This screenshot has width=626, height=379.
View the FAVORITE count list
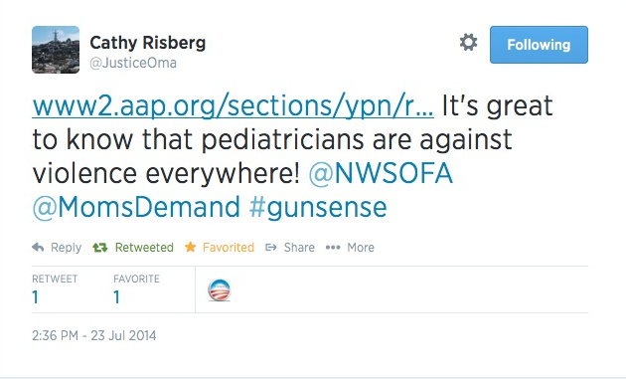136,289
